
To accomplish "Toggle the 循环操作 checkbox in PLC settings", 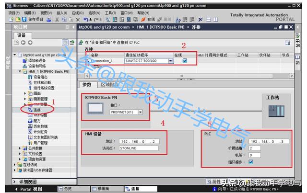I will 250,162.
